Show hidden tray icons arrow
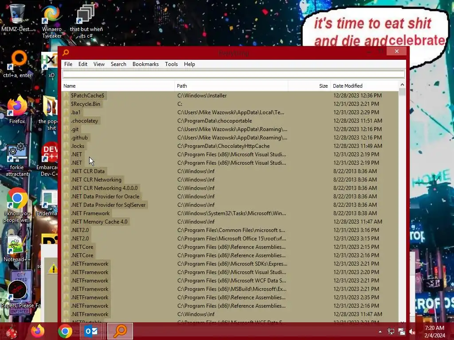 (380, 332)
